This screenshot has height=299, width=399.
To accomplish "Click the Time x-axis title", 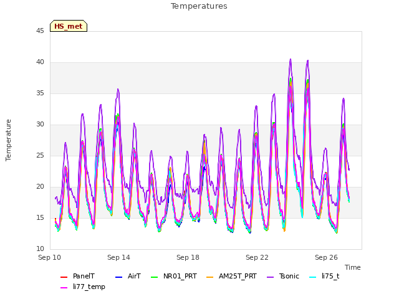I will [x=353, y=267].
